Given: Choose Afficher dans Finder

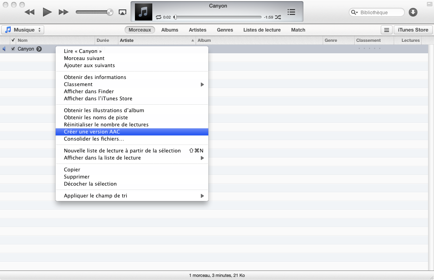Looking at the screenshot, I should point(132,92).
